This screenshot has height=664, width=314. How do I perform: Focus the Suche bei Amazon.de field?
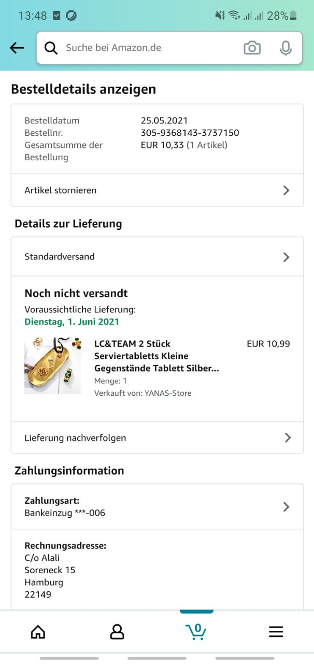145,48
